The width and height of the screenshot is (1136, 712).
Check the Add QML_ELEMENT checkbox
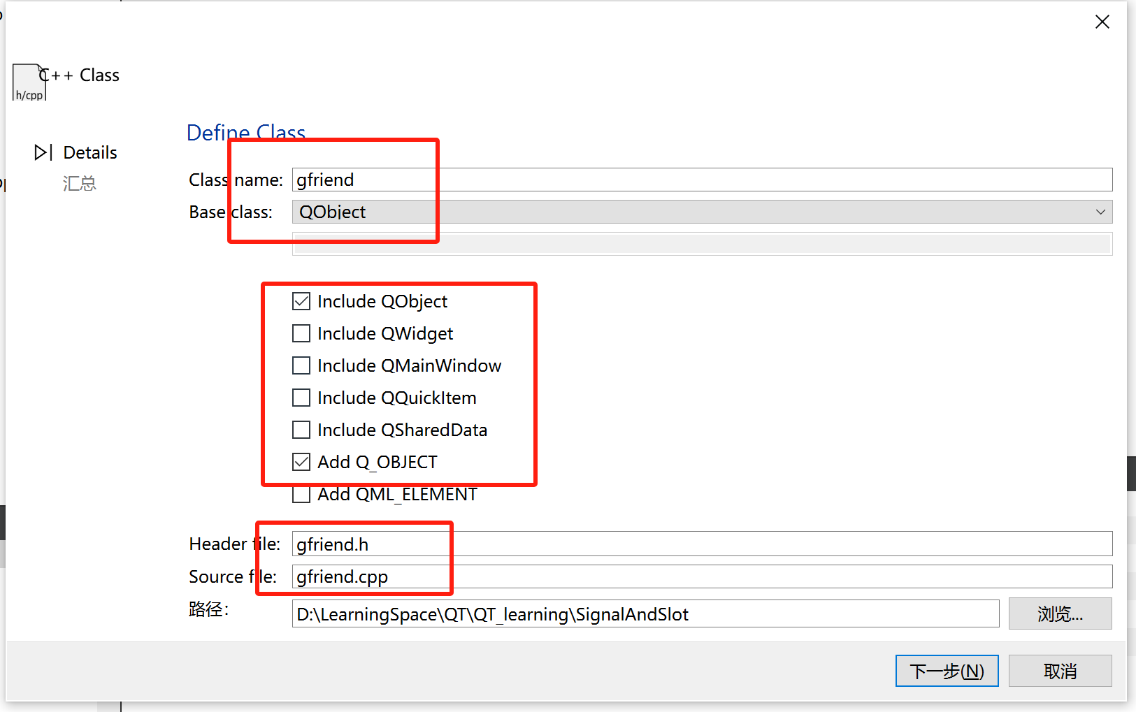pos(301,494)
